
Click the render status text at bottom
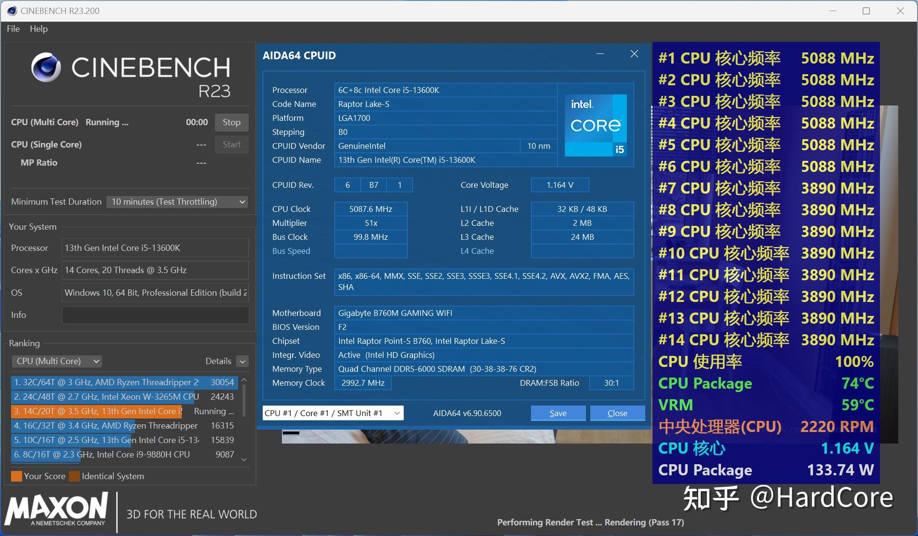(590, 523)
